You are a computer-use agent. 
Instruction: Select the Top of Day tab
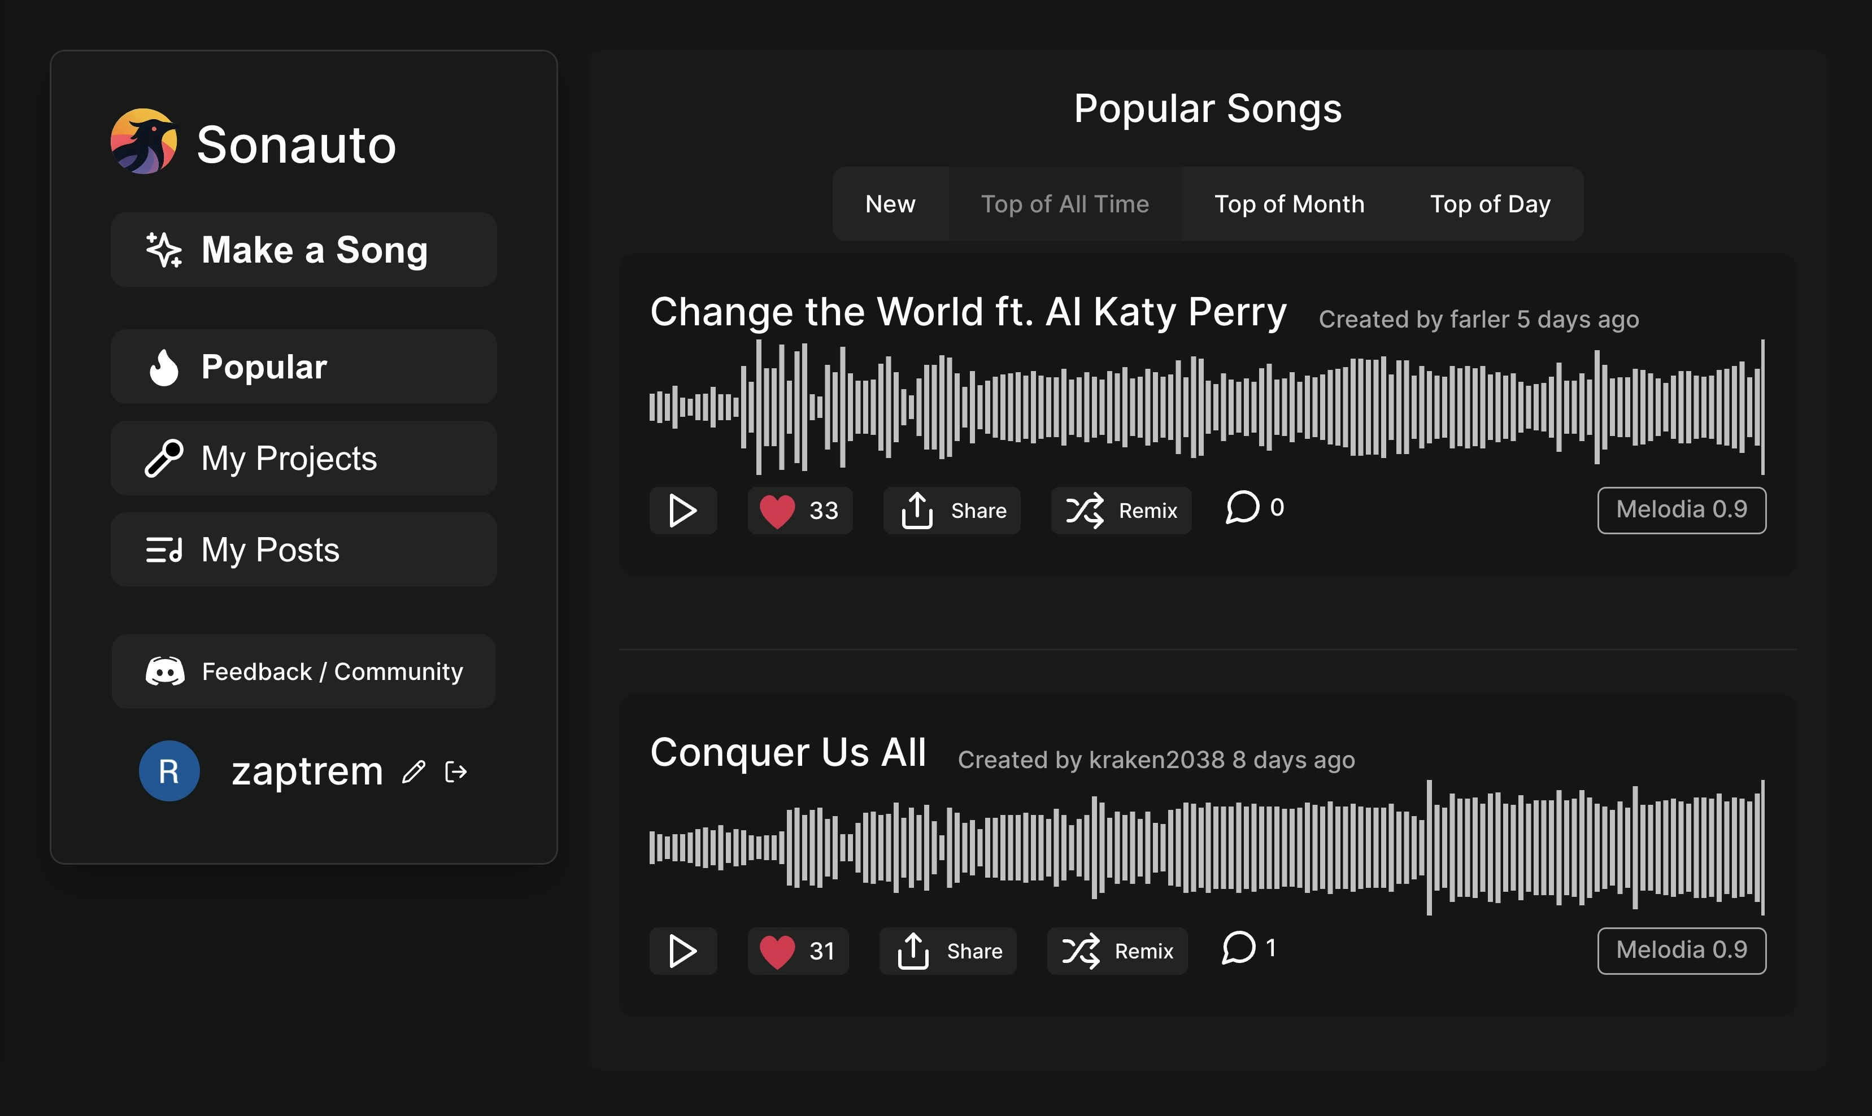[1490, 204]
